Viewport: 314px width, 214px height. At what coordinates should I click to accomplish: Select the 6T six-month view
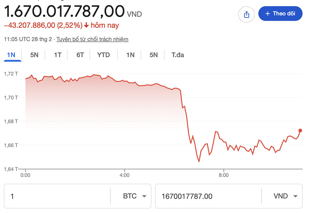79,55
